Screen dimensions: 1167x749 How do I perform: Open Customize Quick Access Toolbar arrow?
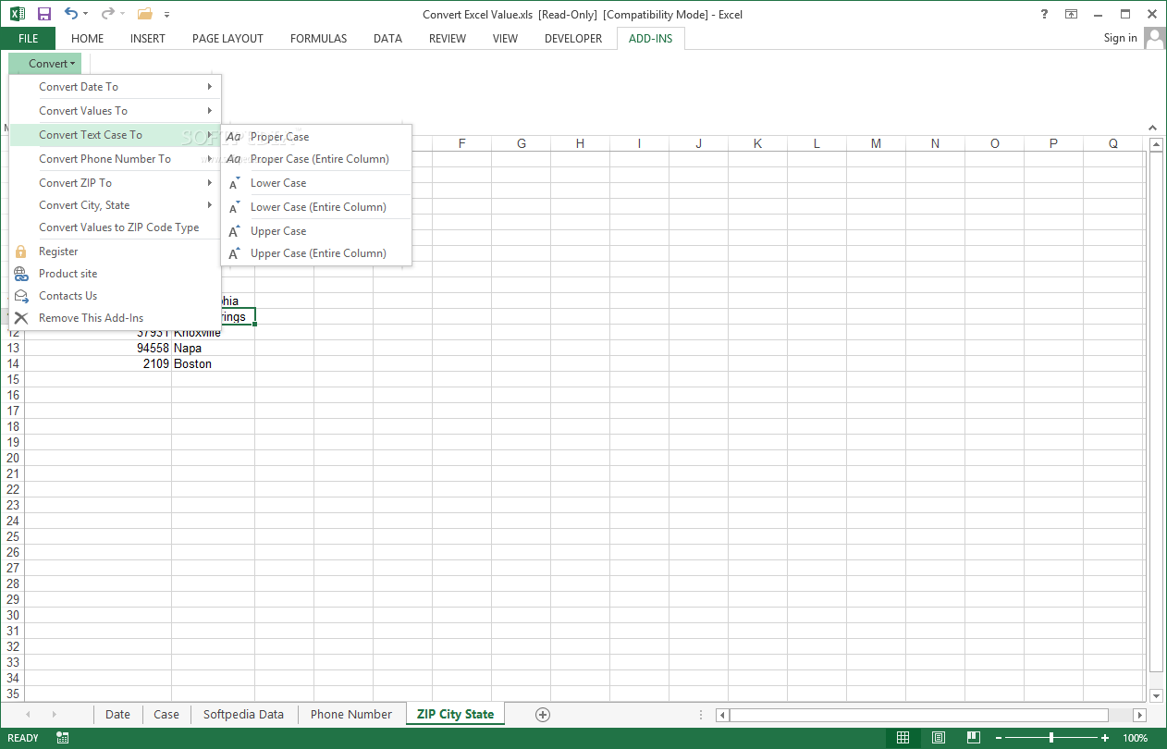point(166,15)
